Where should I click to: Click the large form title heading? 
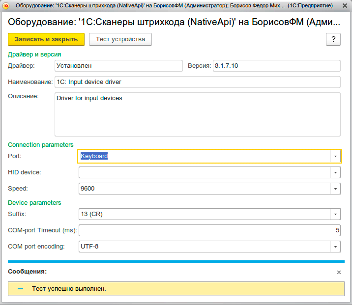[174, 22]
